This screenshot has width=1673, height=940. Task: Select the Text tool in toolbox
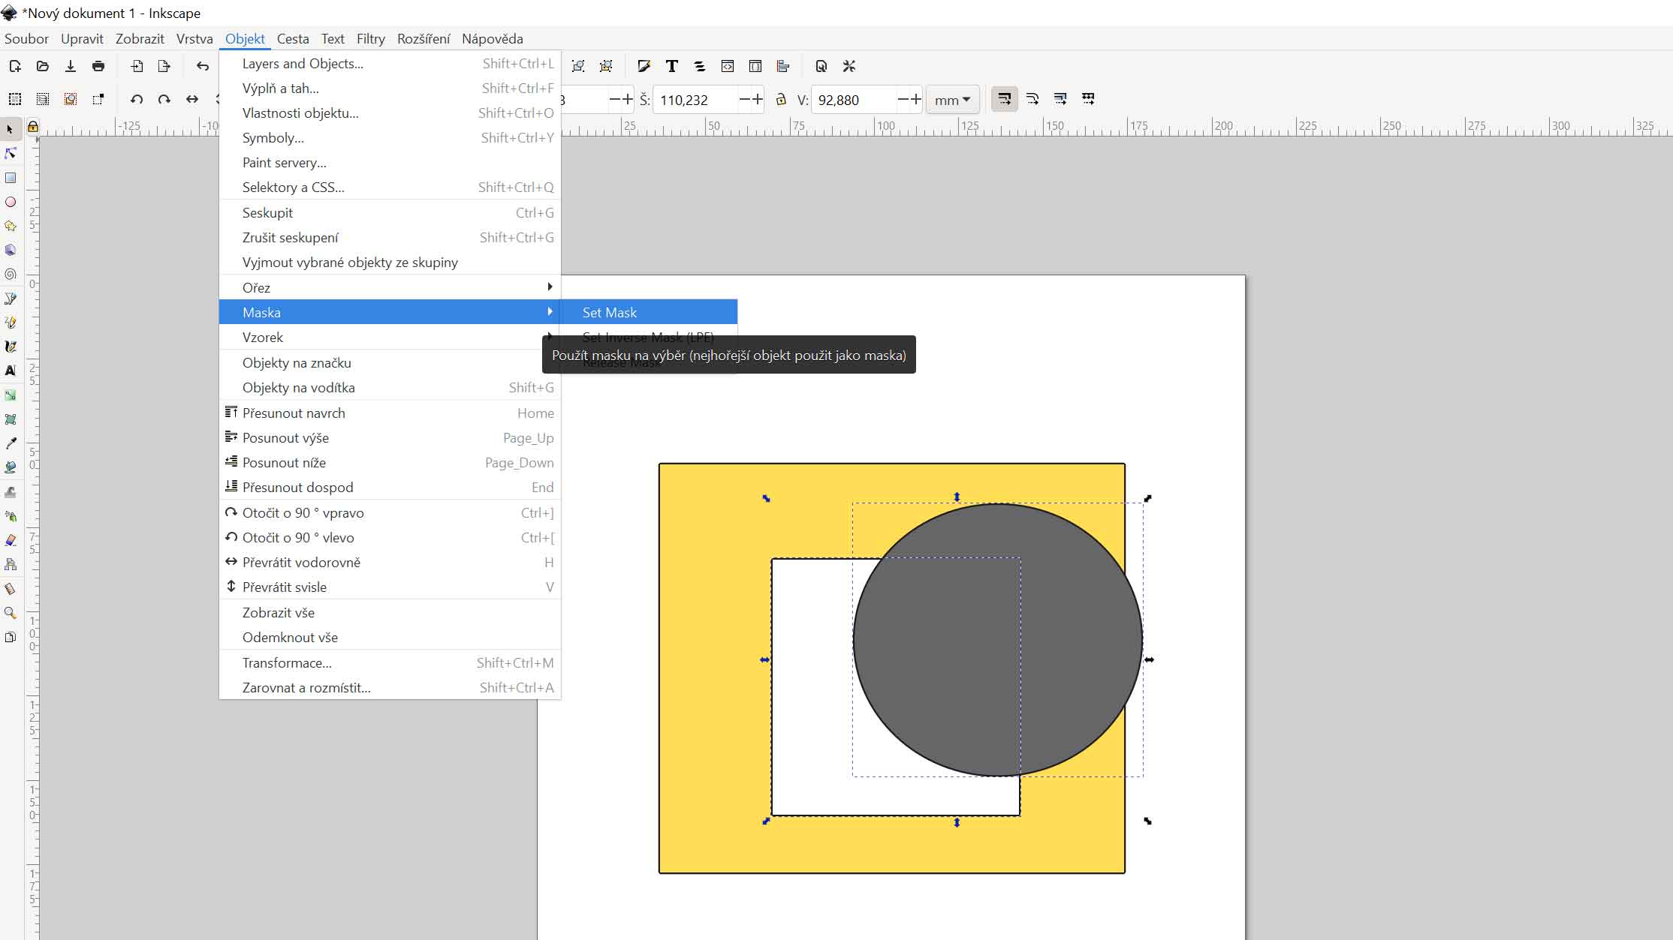coord(11,371)
